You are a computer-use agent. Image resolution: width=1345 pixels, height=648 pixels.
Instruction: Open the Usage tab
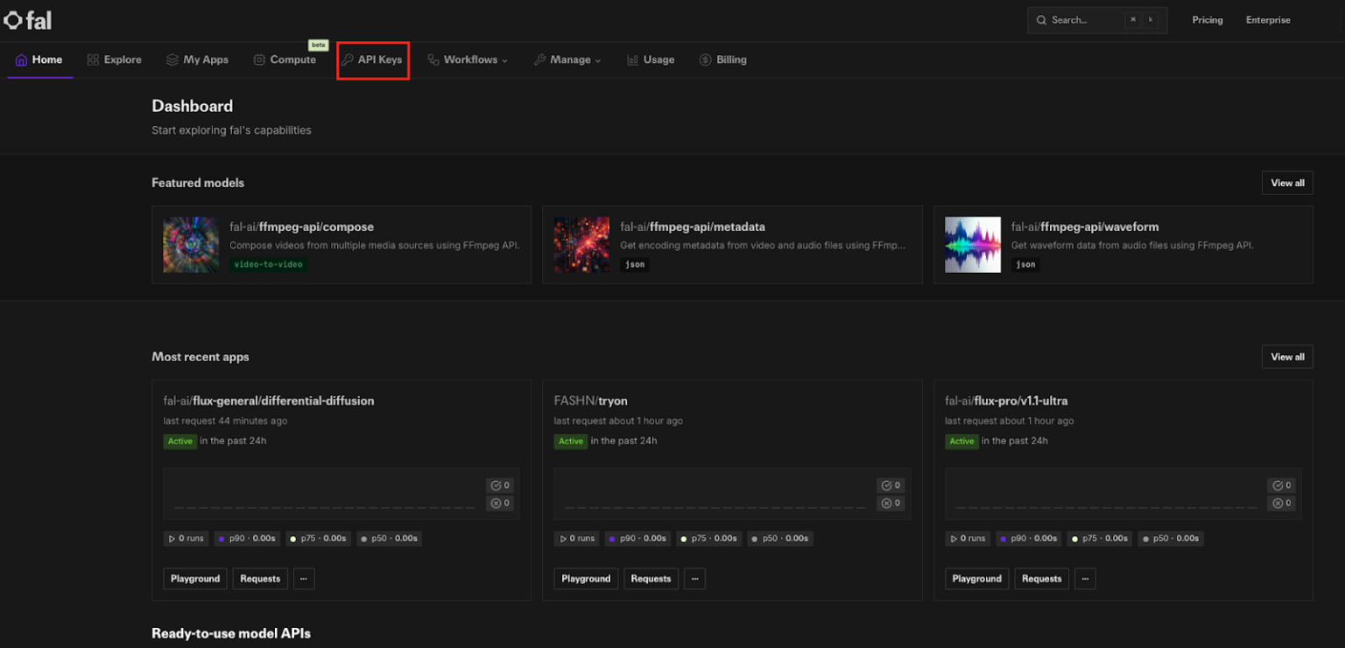coord(651,59)
